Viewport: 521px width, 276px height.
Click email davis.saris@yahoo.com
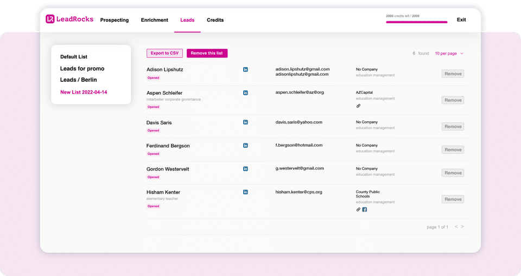[x=298, y=122]
